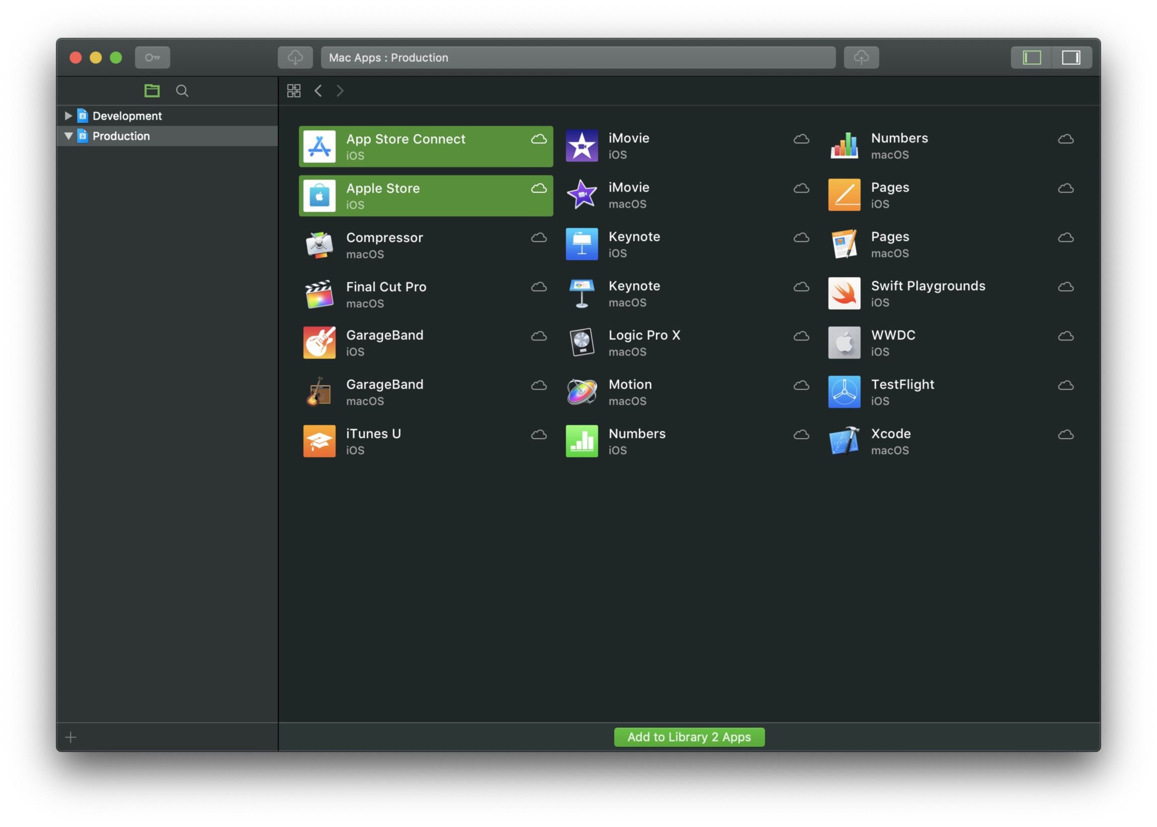This screenshot has width=1157, height=827.
Task: Expand the Development tree item
Action: click(x=68, y=116)
